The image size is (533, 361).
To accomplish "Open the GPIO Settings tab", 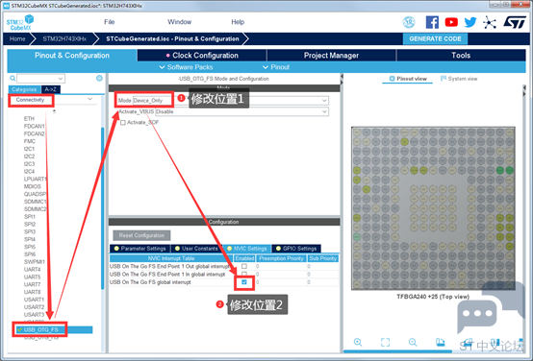I will pyautogui.click(x=296, y=249).
